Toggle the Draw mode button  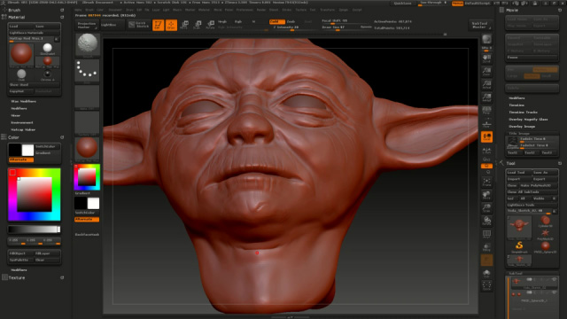[171, 25]
